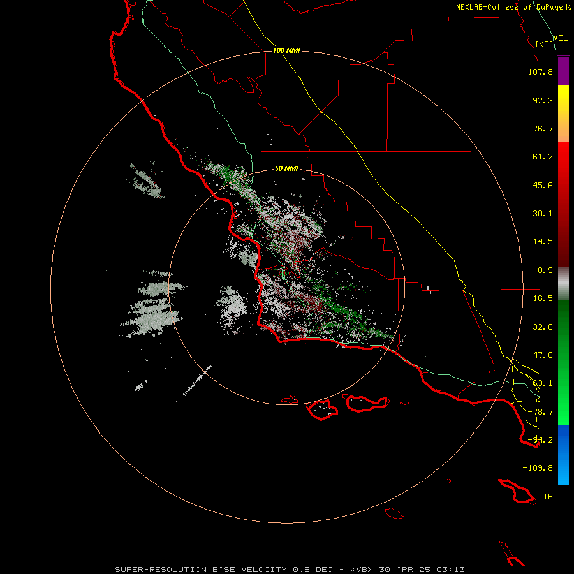This screenshot has width=574, height=574.
Task: Select the 92.3 scale value
Action: [543, 100]
